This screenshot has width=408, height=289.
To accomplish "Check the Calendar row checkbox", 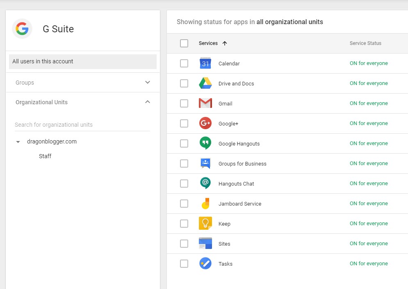I will (184, 63).
